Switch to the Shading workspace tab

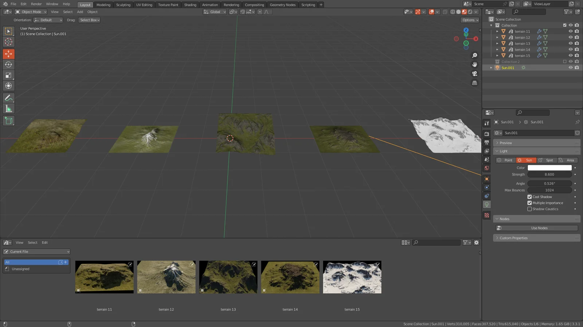[190, 4]
